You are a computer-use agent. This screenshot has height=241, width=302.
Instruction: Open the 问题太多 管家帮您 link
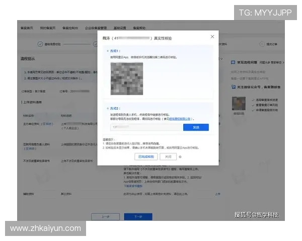coord(272,62)
